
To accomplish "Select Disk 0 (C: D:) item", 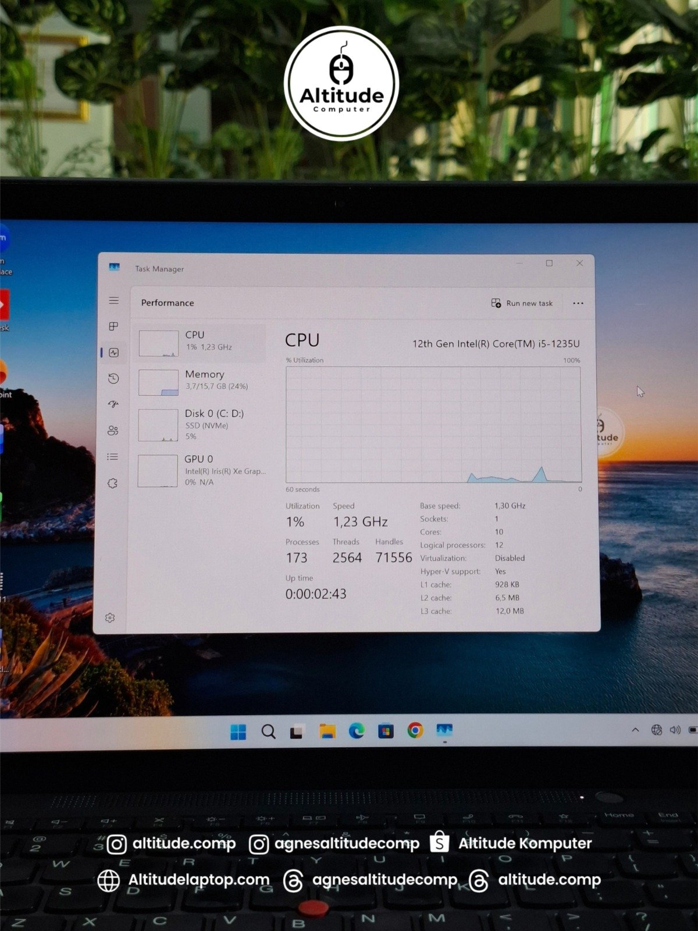I will (x=201, y=425).
